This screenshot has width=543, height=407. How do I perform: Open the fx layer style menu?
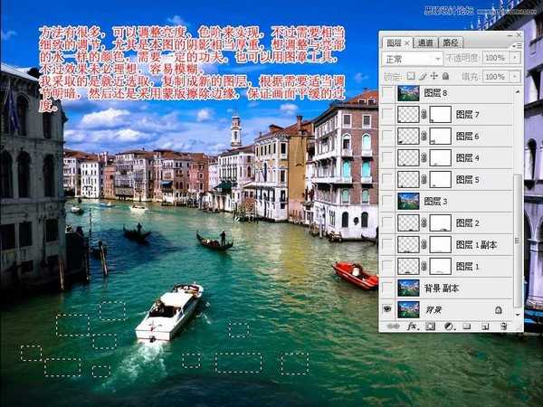(412, 326)
